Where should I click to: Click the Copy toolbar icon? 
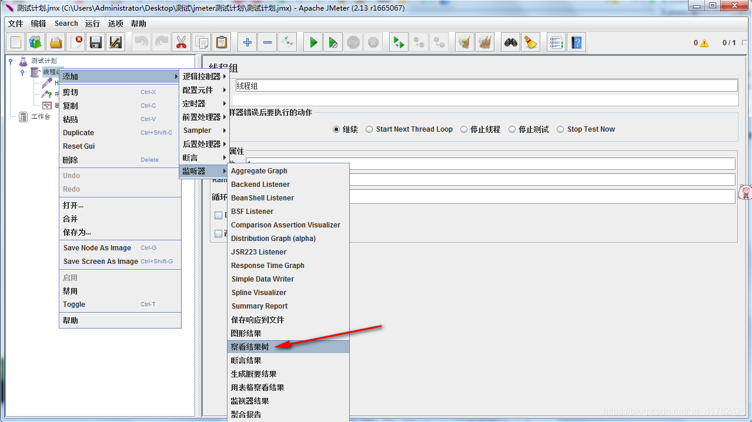(x=202, y=42)
